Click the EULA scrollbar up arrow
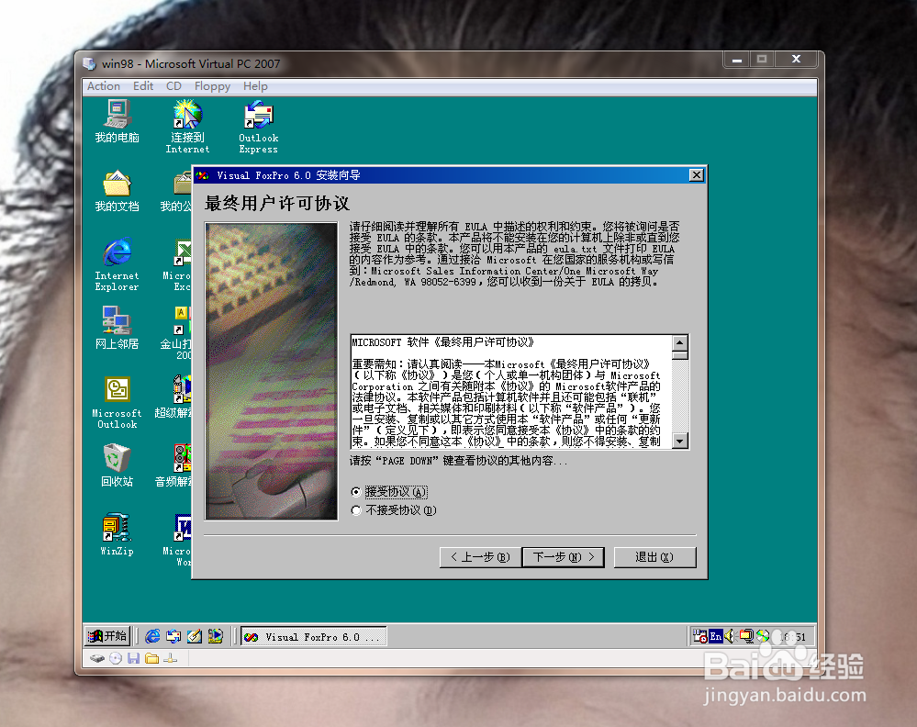 [x=679, y=342]
